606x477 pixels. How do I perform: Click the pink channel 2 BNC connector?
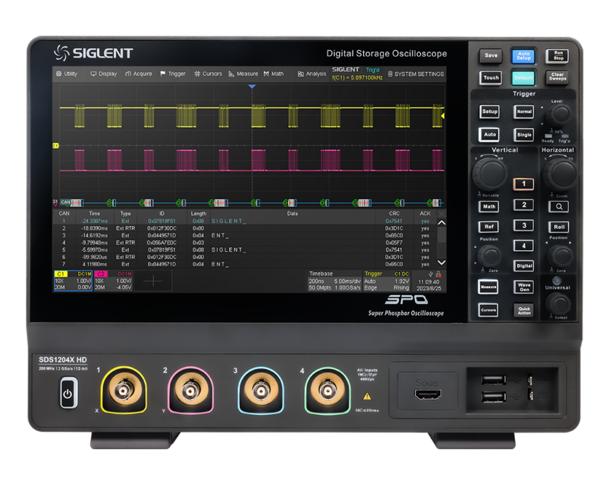click(190, 391)
